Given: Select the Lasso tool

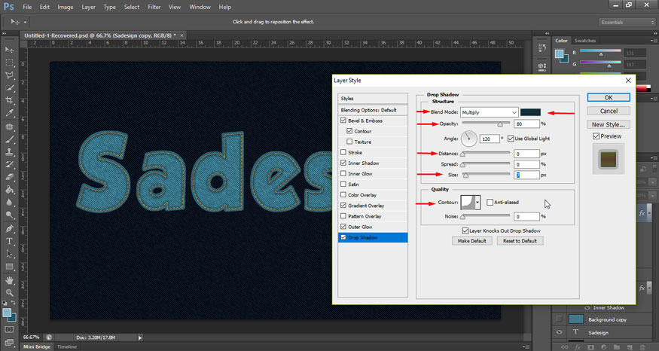Looking at the screenshot, I should click(x=9, y=75).
